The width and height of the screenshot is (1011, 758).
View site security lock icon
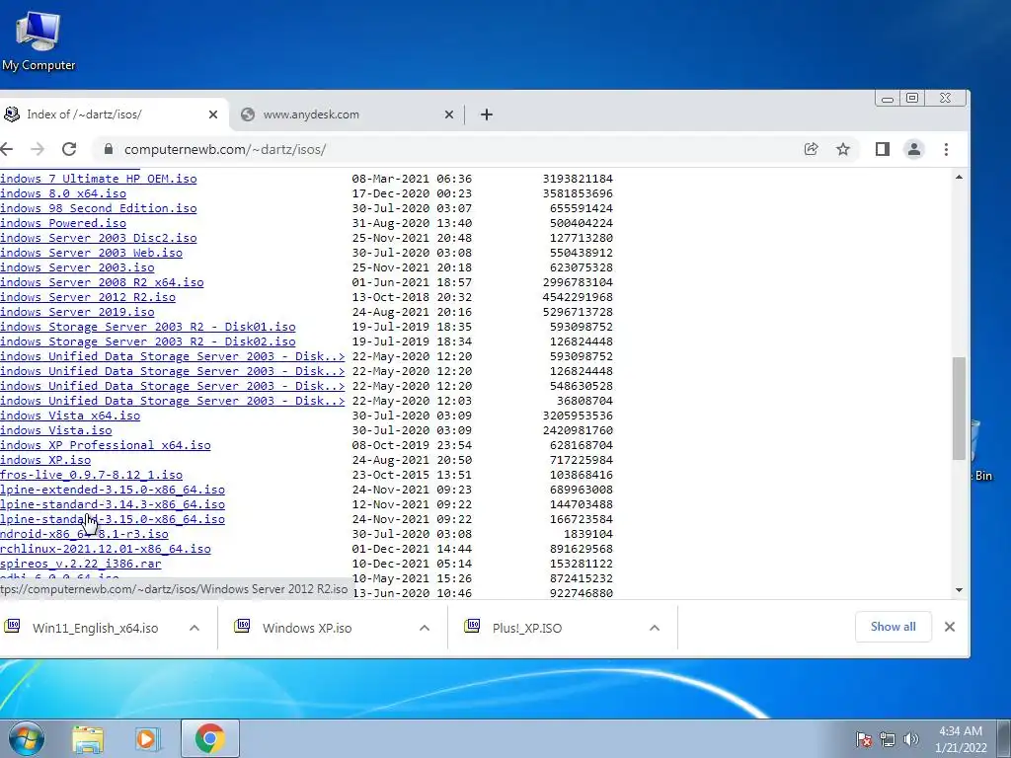[109, 150]
